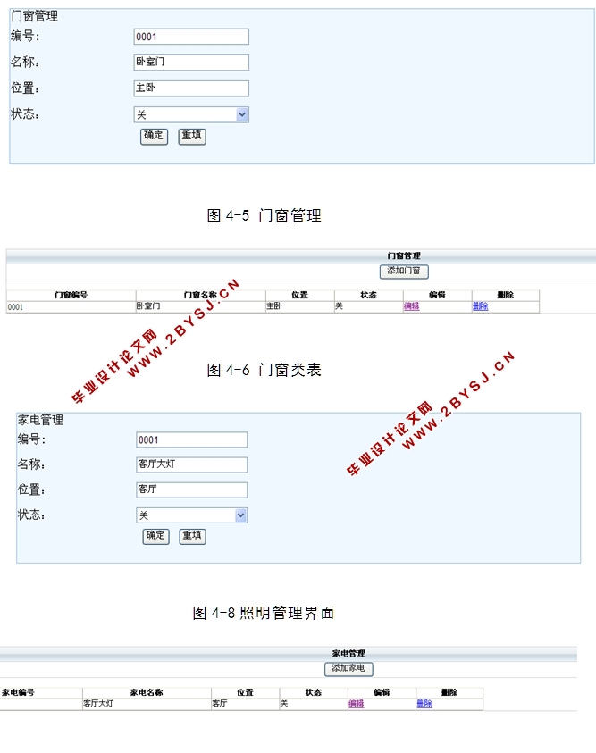This screenshot has height=753, width=596.
Task: Click the 位置 field containing 主卧
Action: (x=191, y=88)
